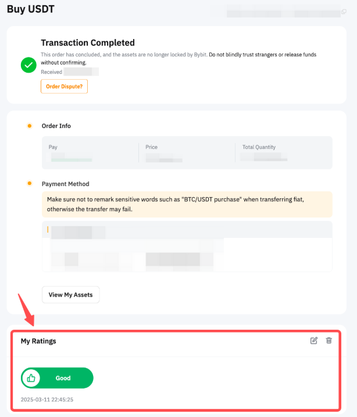Viewport: 357px width, 417px height.
Task: Open the Order Dispute? button
Action: (64, 87)
